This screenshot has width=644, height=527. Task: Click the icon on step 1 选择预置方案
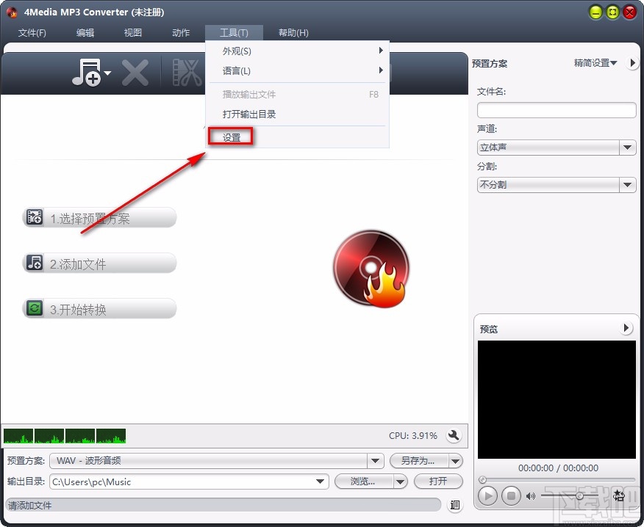pyautogui.click(x=34, y=217)
